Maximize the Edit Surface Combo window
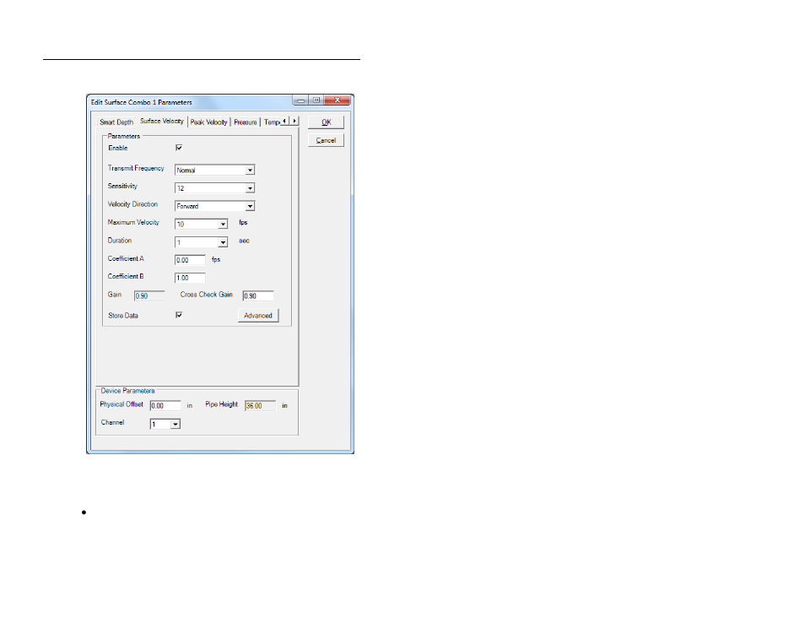The width and height of the screenshot is (805, 623). [x=316, y=100]
